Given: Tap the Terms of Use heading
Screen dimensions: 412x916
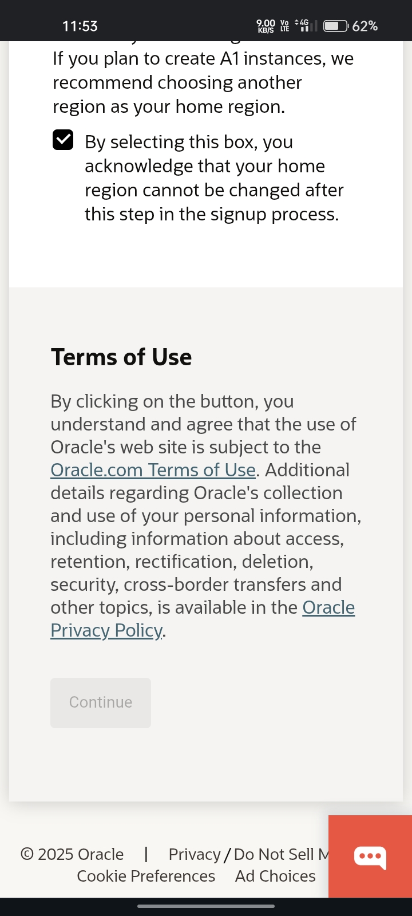Looking at the screenshot, I should click(121, 357).
